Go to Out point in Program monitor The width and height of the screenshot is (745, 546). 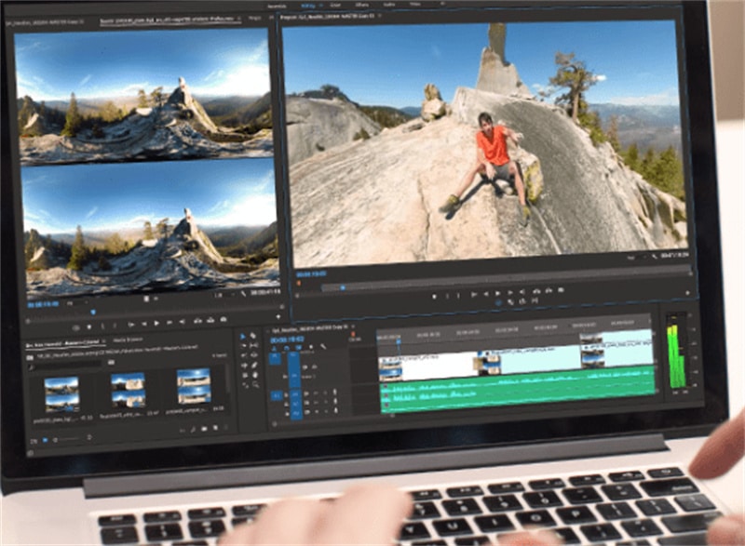click(522, 292)
